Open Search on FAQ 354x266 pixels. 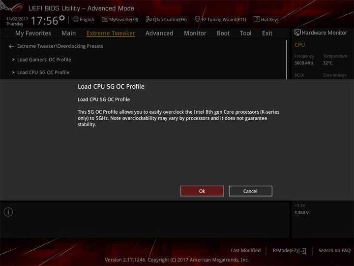[335, 251]
